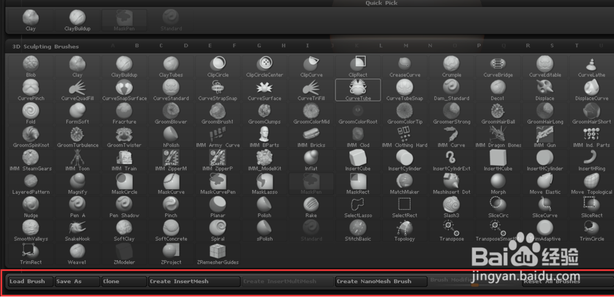Select the Inflat brush

click(x=311, y=161)
